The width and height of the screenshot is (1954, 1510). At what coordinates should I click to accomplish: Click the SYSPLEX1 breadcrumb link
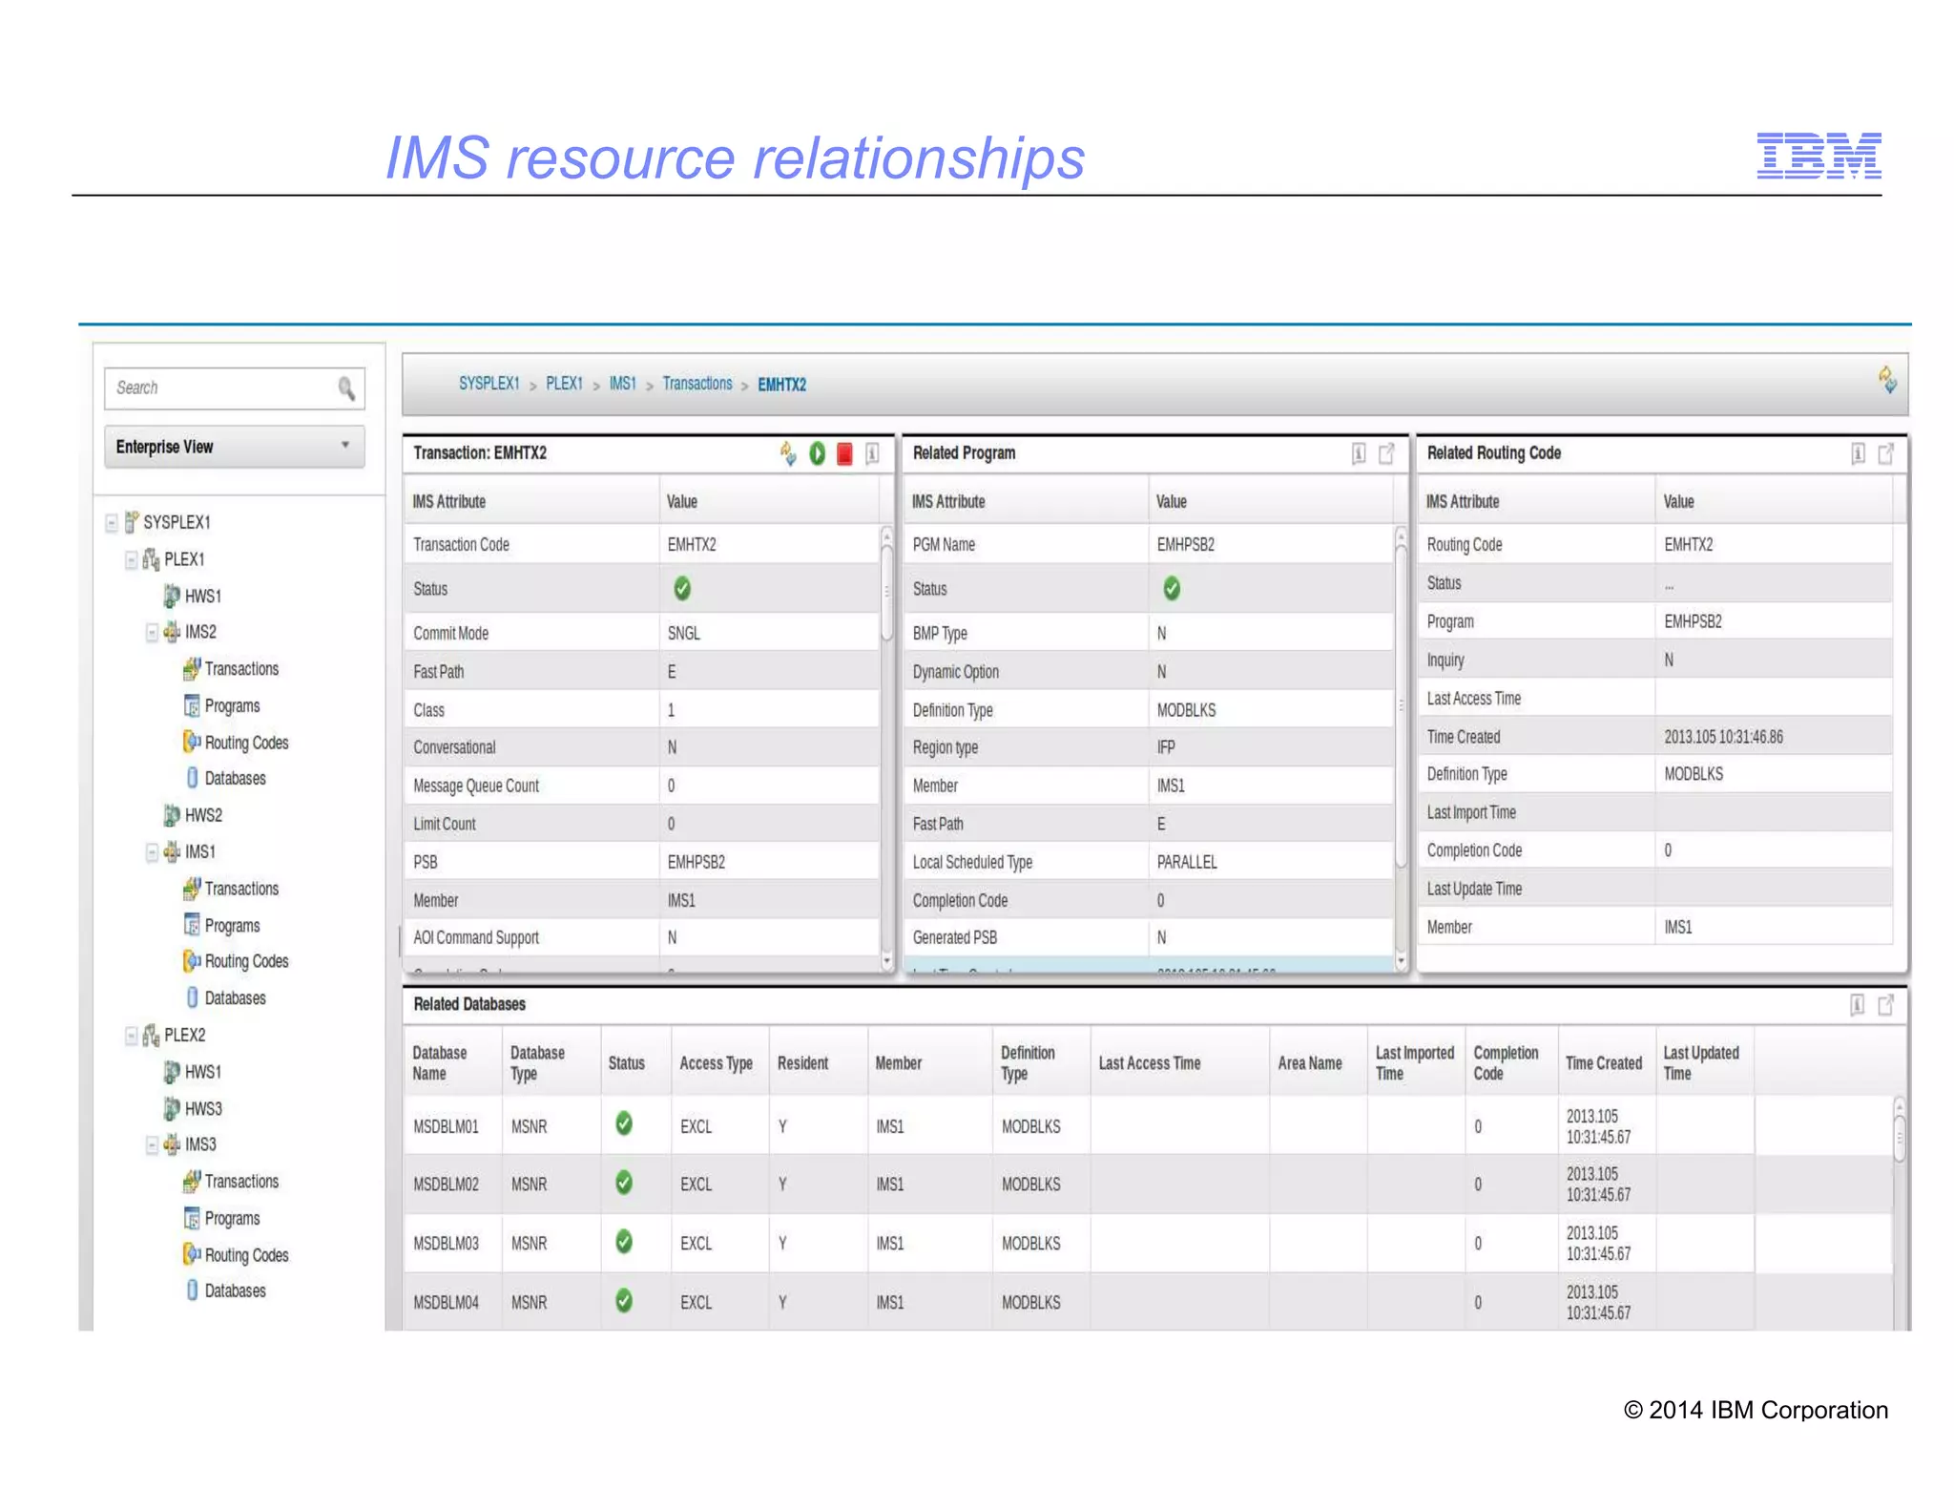488,384
